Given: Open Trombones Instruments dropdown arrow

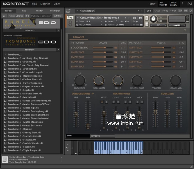Looking at the screenshot, I should [58, 50].
